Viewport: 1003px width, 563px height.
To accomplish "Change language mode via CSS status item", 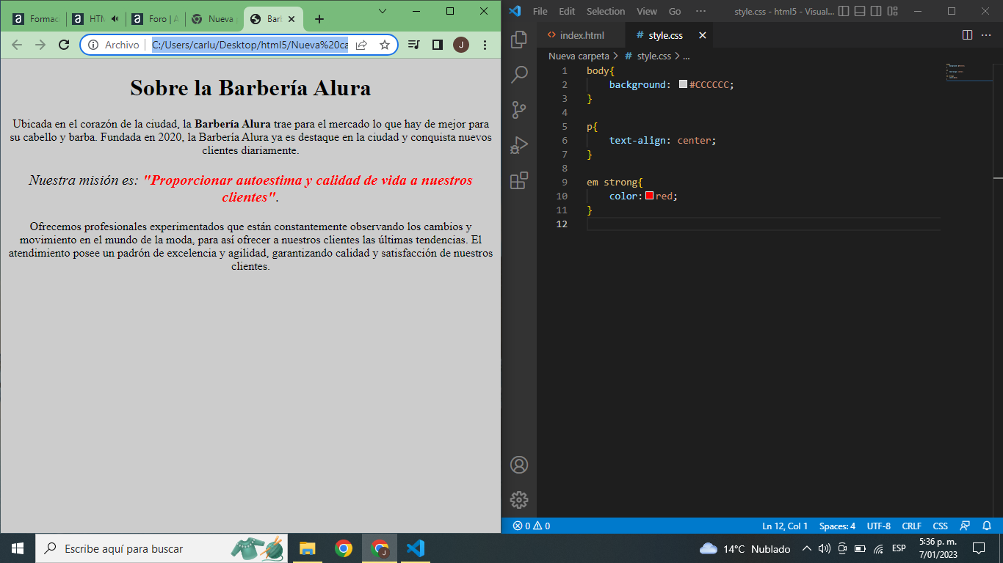I will coord(940,526).
